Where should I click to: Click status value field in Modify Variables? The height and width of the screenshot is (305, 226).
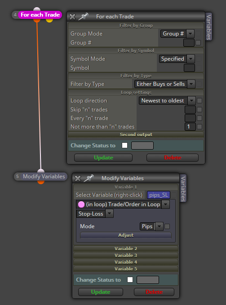tap(148, 280)
